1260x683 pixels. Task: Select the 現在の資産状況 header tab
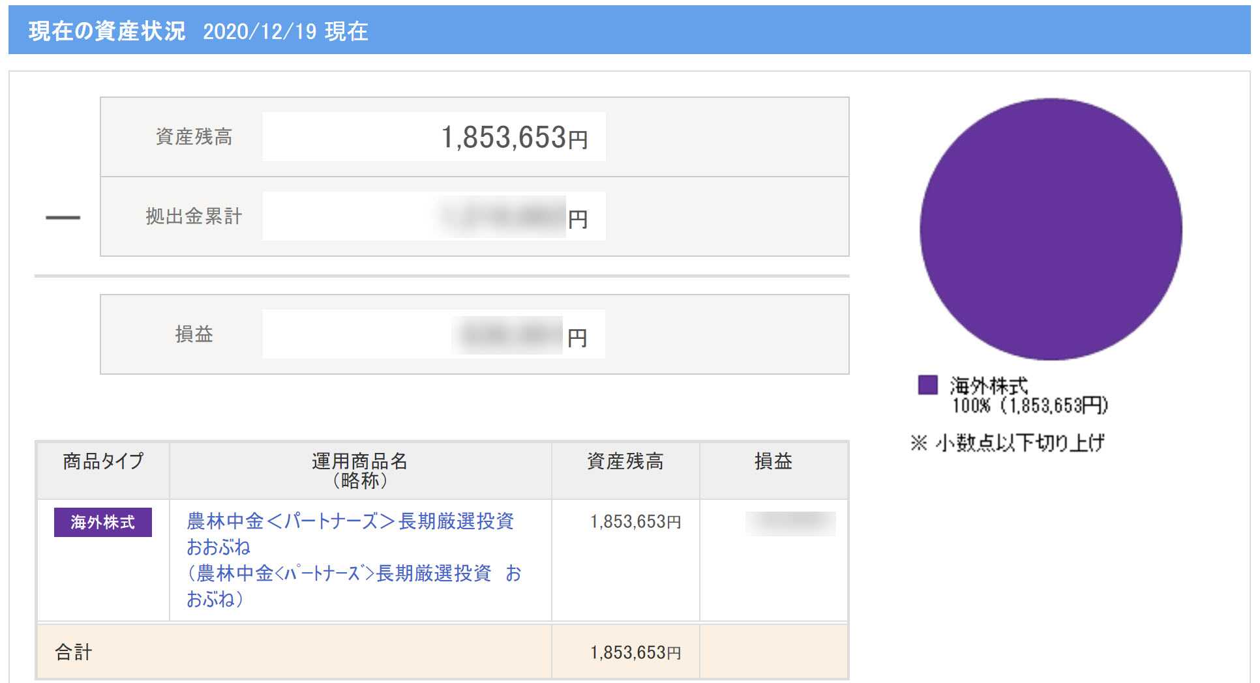[x=104, y=31]
